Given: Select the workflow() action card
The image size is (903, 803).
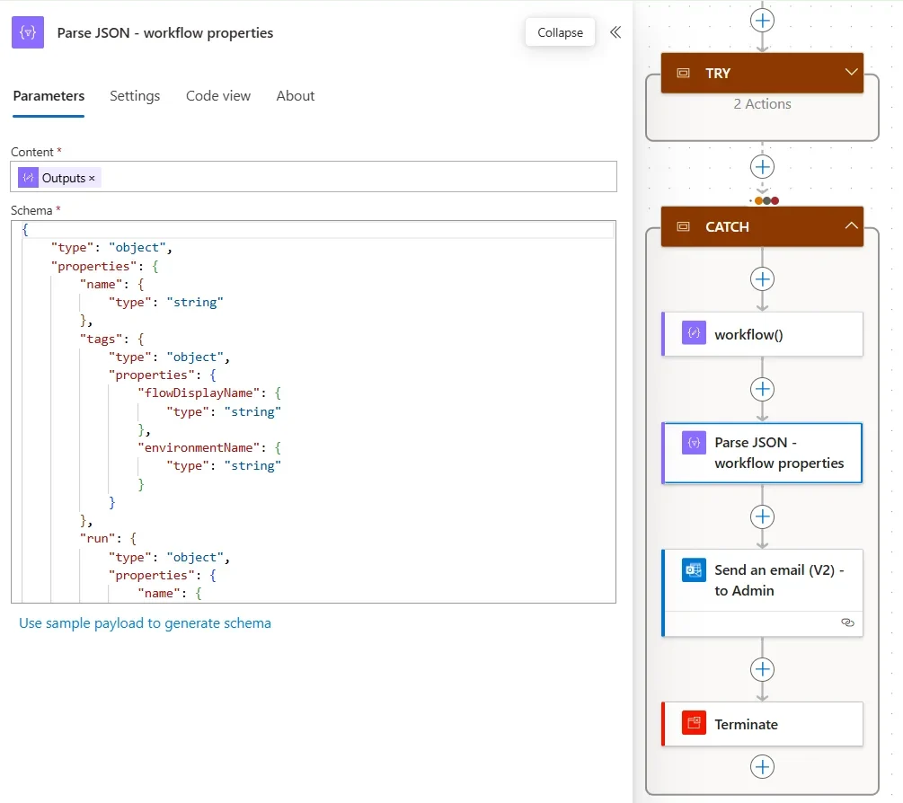Looking at the screenshot, I should coord(762,334).
